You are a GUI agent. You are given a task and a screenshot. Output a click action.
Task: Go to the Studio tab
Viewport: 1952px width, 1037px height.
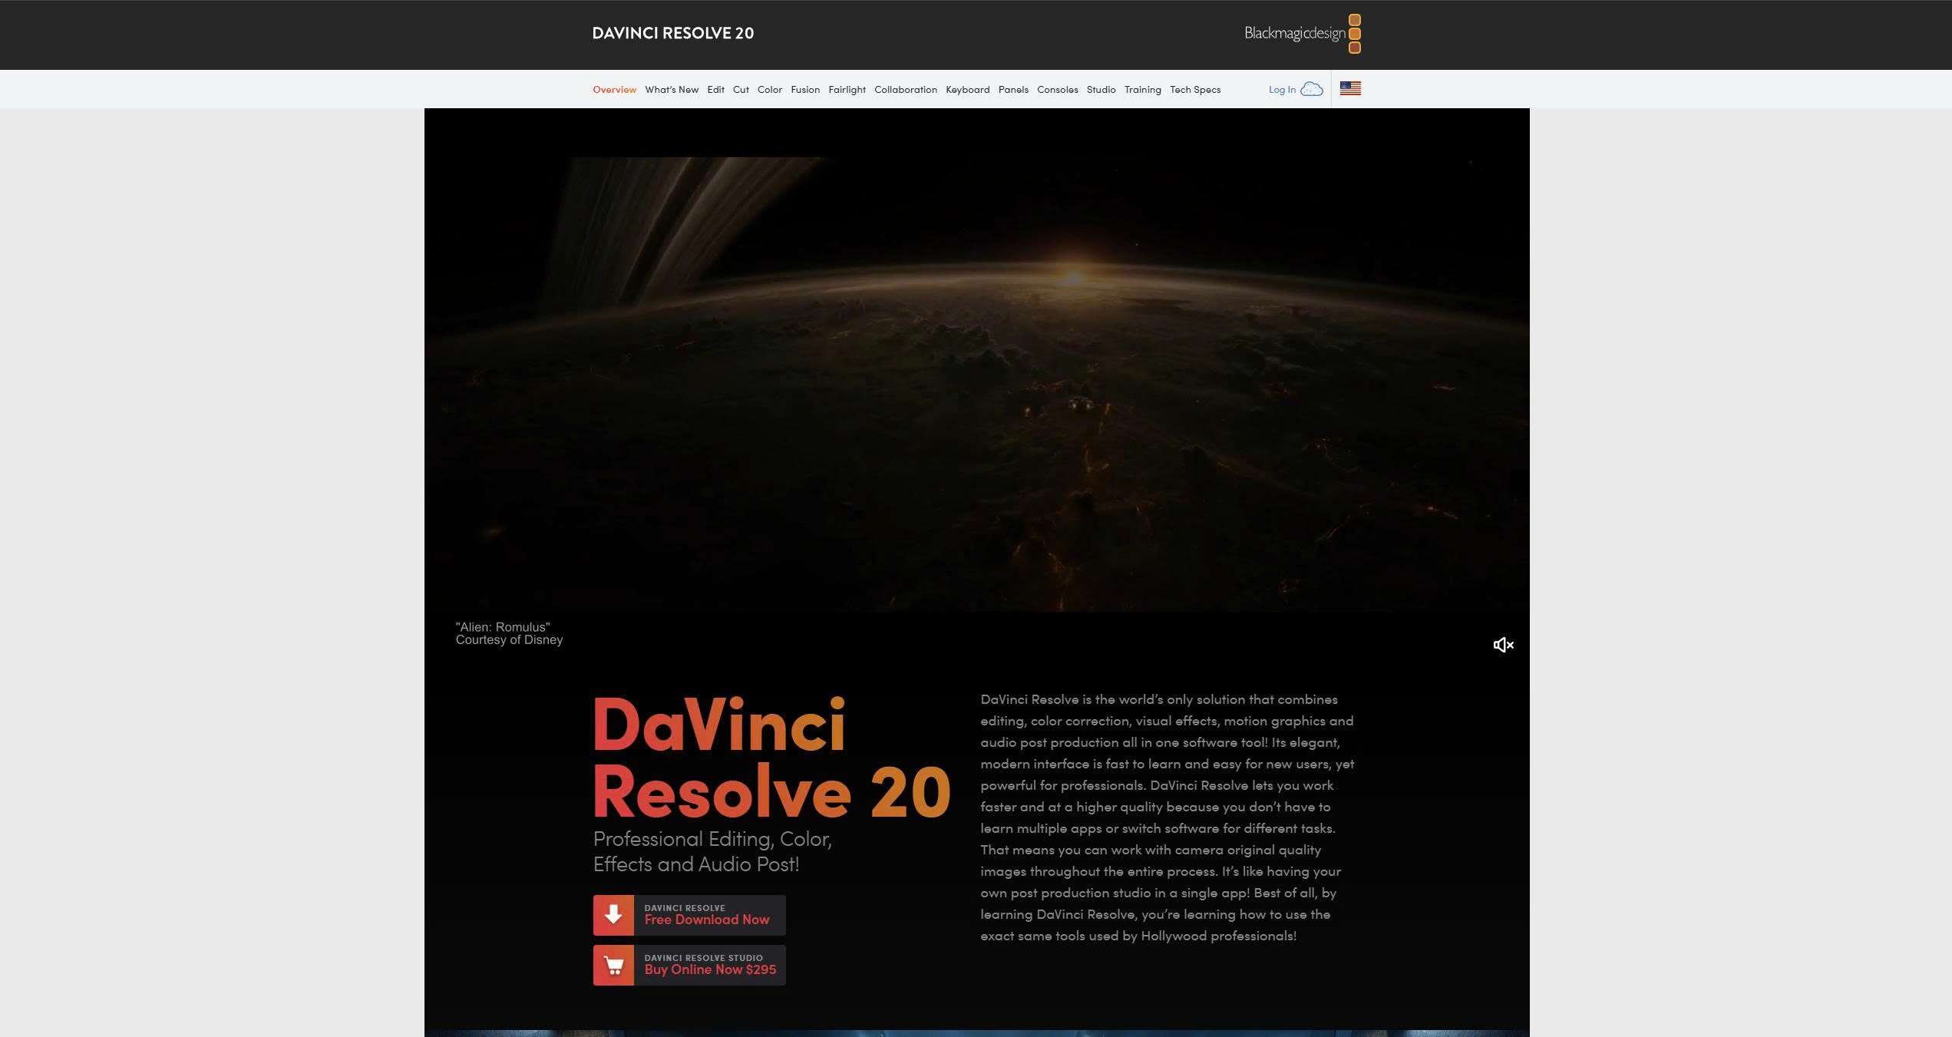tap(1101, 90)
